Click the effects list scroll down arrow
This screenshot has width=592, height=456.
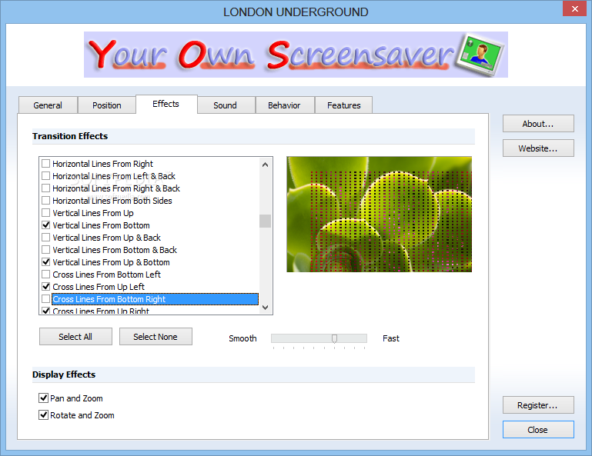tap(265, 308)
